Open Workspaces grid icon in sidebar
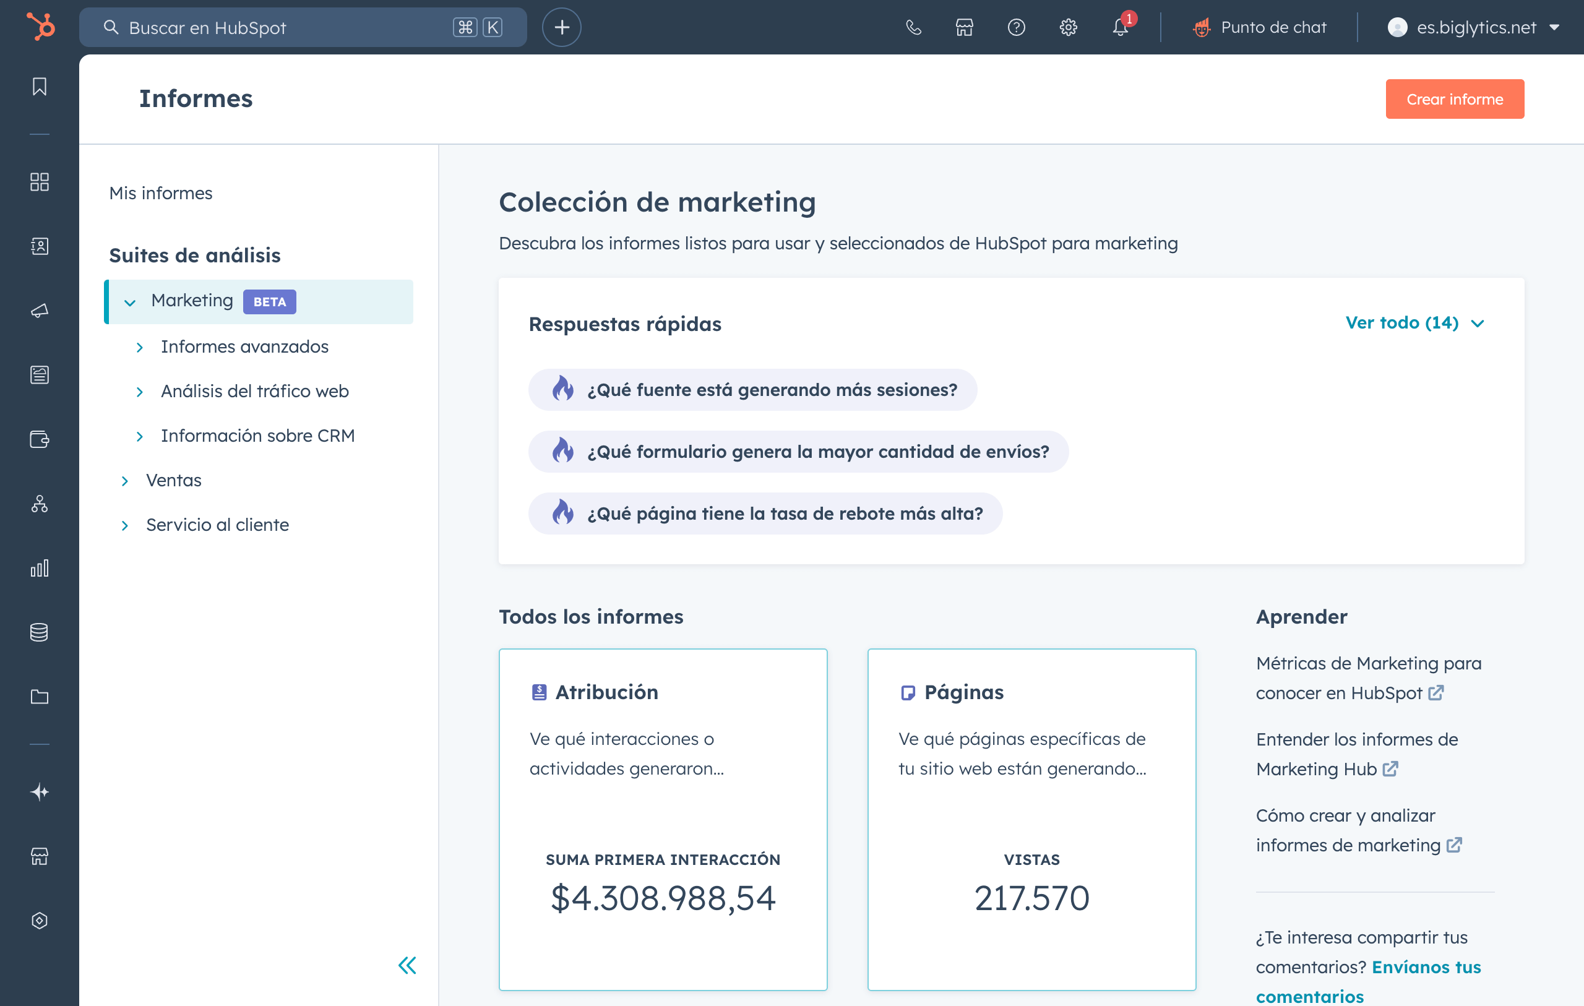The width and height of the screenshot is (1584, 1006). click(x=40, y=182)
